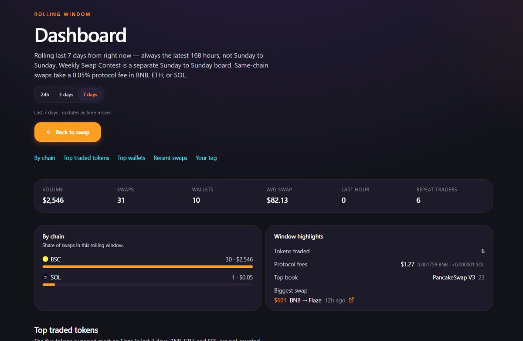Jump to Top traded tokens link
Viewport: 523px width, 341px height.
click(x=86, y=158)
